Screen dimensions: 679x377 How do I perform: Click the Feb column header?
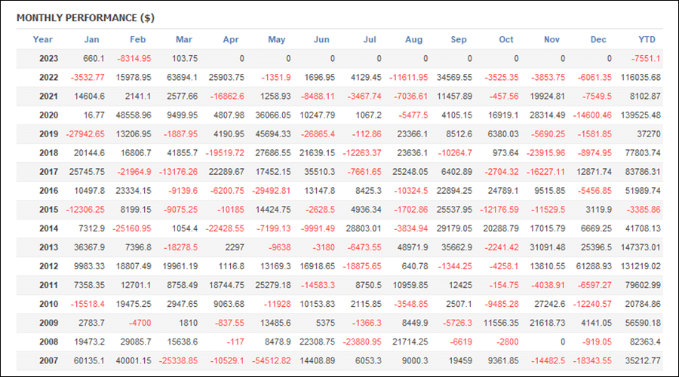point(138,39)
